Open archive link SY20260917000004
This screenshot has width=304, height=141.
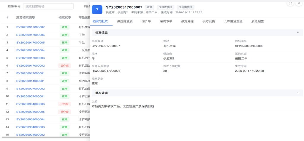[31, 50]
